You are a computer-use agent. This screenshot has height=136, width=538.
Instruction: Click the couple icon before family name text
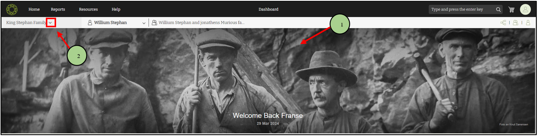click(154, 23)
